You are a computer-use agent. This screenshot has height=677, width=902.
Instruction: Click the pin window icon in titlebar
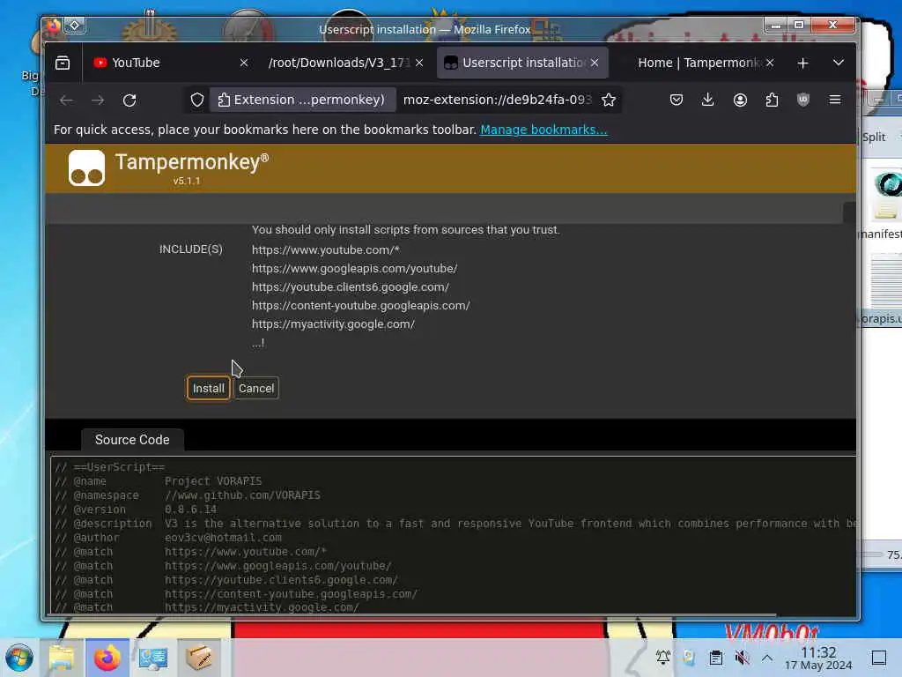click(x=75, y=26)
